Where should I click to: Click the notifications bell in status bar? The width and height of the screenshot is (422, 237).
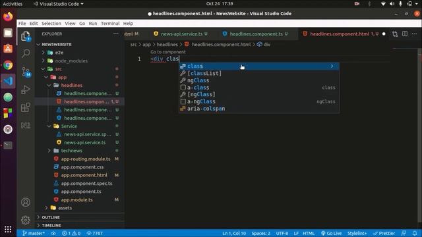415,233
